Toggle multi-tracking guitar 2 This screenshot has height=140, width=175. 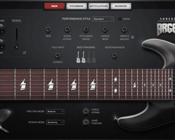pyautogui.click(x=83, y=57)
